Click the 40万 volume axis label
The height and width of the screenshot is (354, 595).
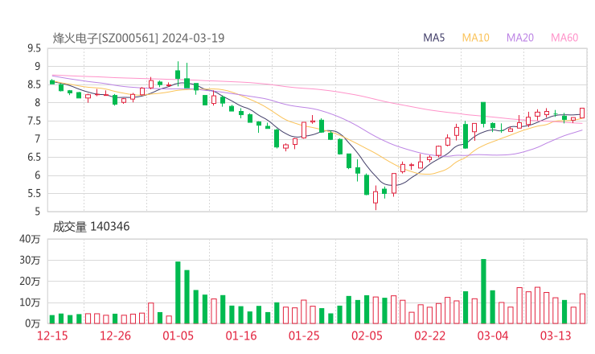[30, 239]
